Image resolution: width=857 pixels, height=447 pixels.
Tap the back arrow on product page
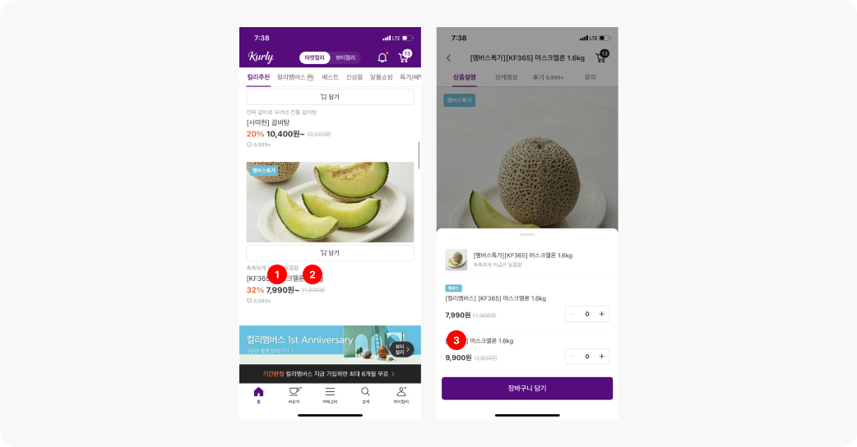(449, 58)
